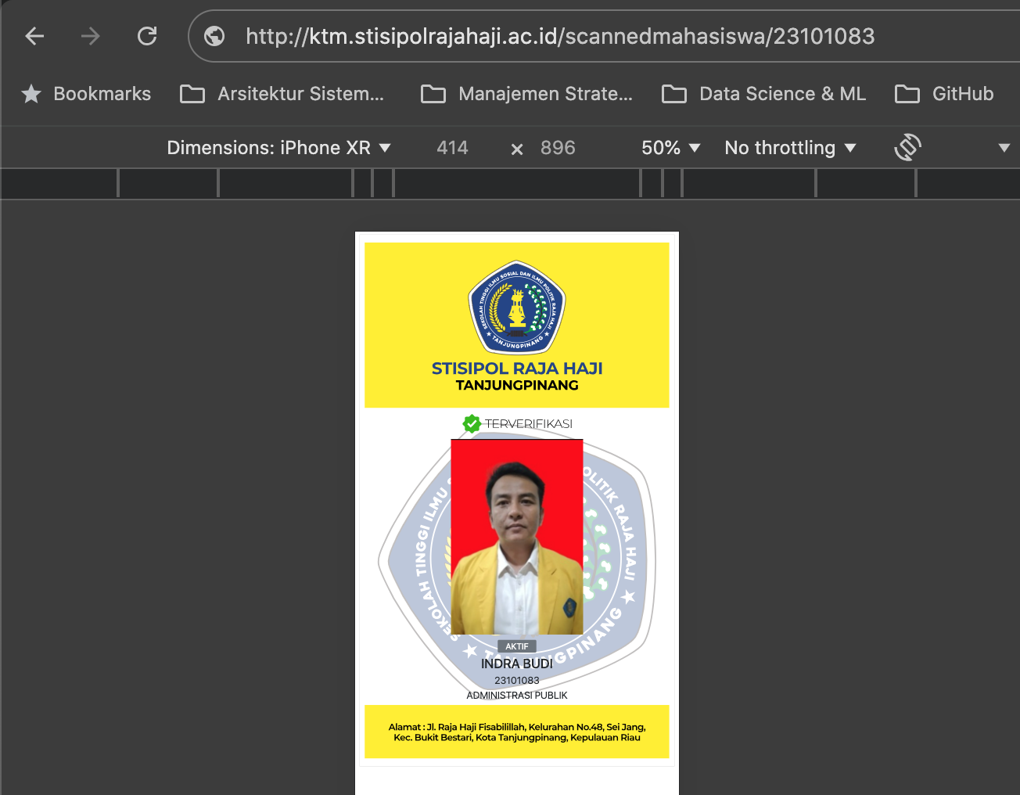Open the 50% zoom dropdown
Screen dimensions: 1020x795
(670, 148)
